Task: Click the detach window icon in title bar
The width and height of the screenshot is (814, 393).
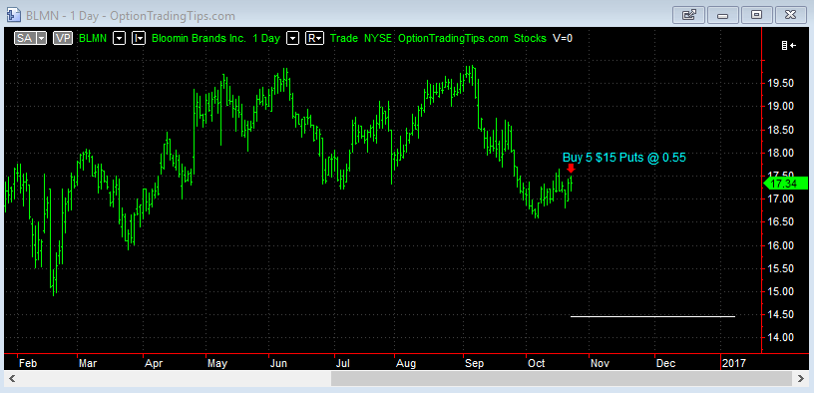Action: (689, 15)
